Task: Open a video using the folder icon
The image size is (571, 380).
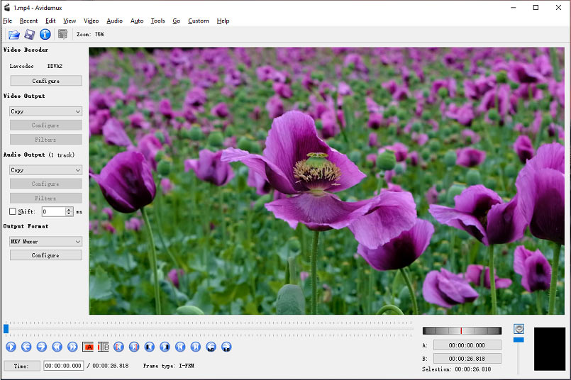Action: click(x=14, y=35)
